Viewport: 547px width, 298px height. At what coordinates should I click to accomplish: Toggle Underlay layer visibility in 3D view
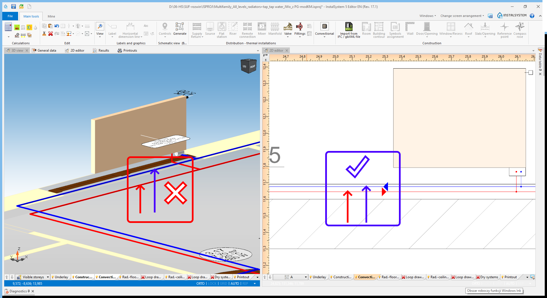[x=60, y=277]
